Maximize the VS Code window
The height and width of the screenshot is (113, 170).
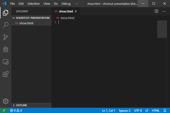point(154,3)
